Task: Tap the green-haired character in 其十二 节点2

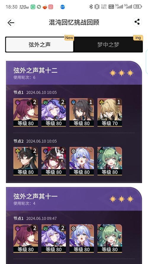Action: [x=110, y=161]
